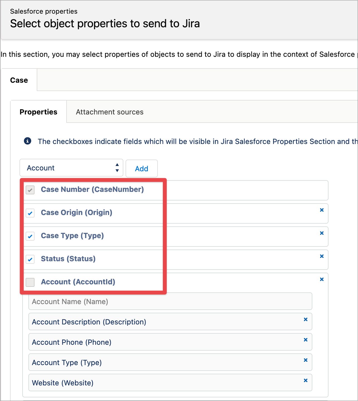358x401 pixels.
Task: Remove the Account (AccountId) property row
Action: 322,279
